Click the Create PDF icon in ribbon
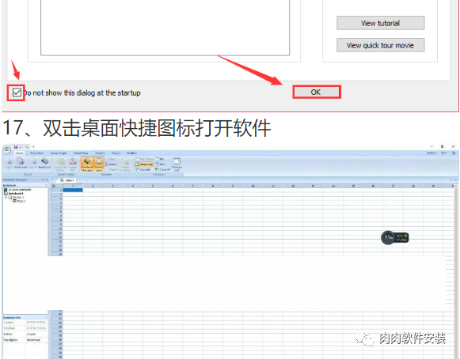 point(73,164)
